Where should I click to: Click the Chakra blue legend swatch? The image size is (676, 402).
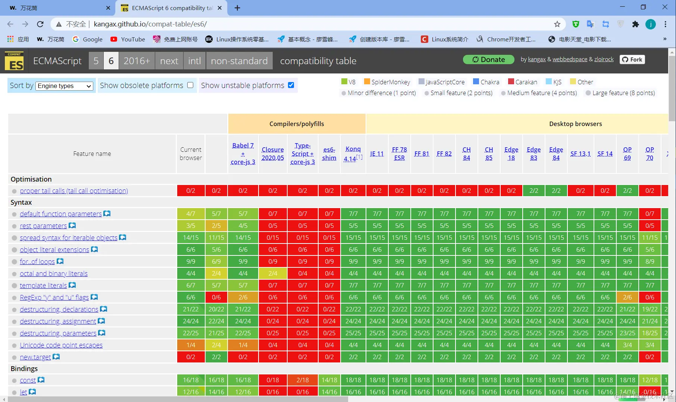pyautogui.click(x=476, y=82)
